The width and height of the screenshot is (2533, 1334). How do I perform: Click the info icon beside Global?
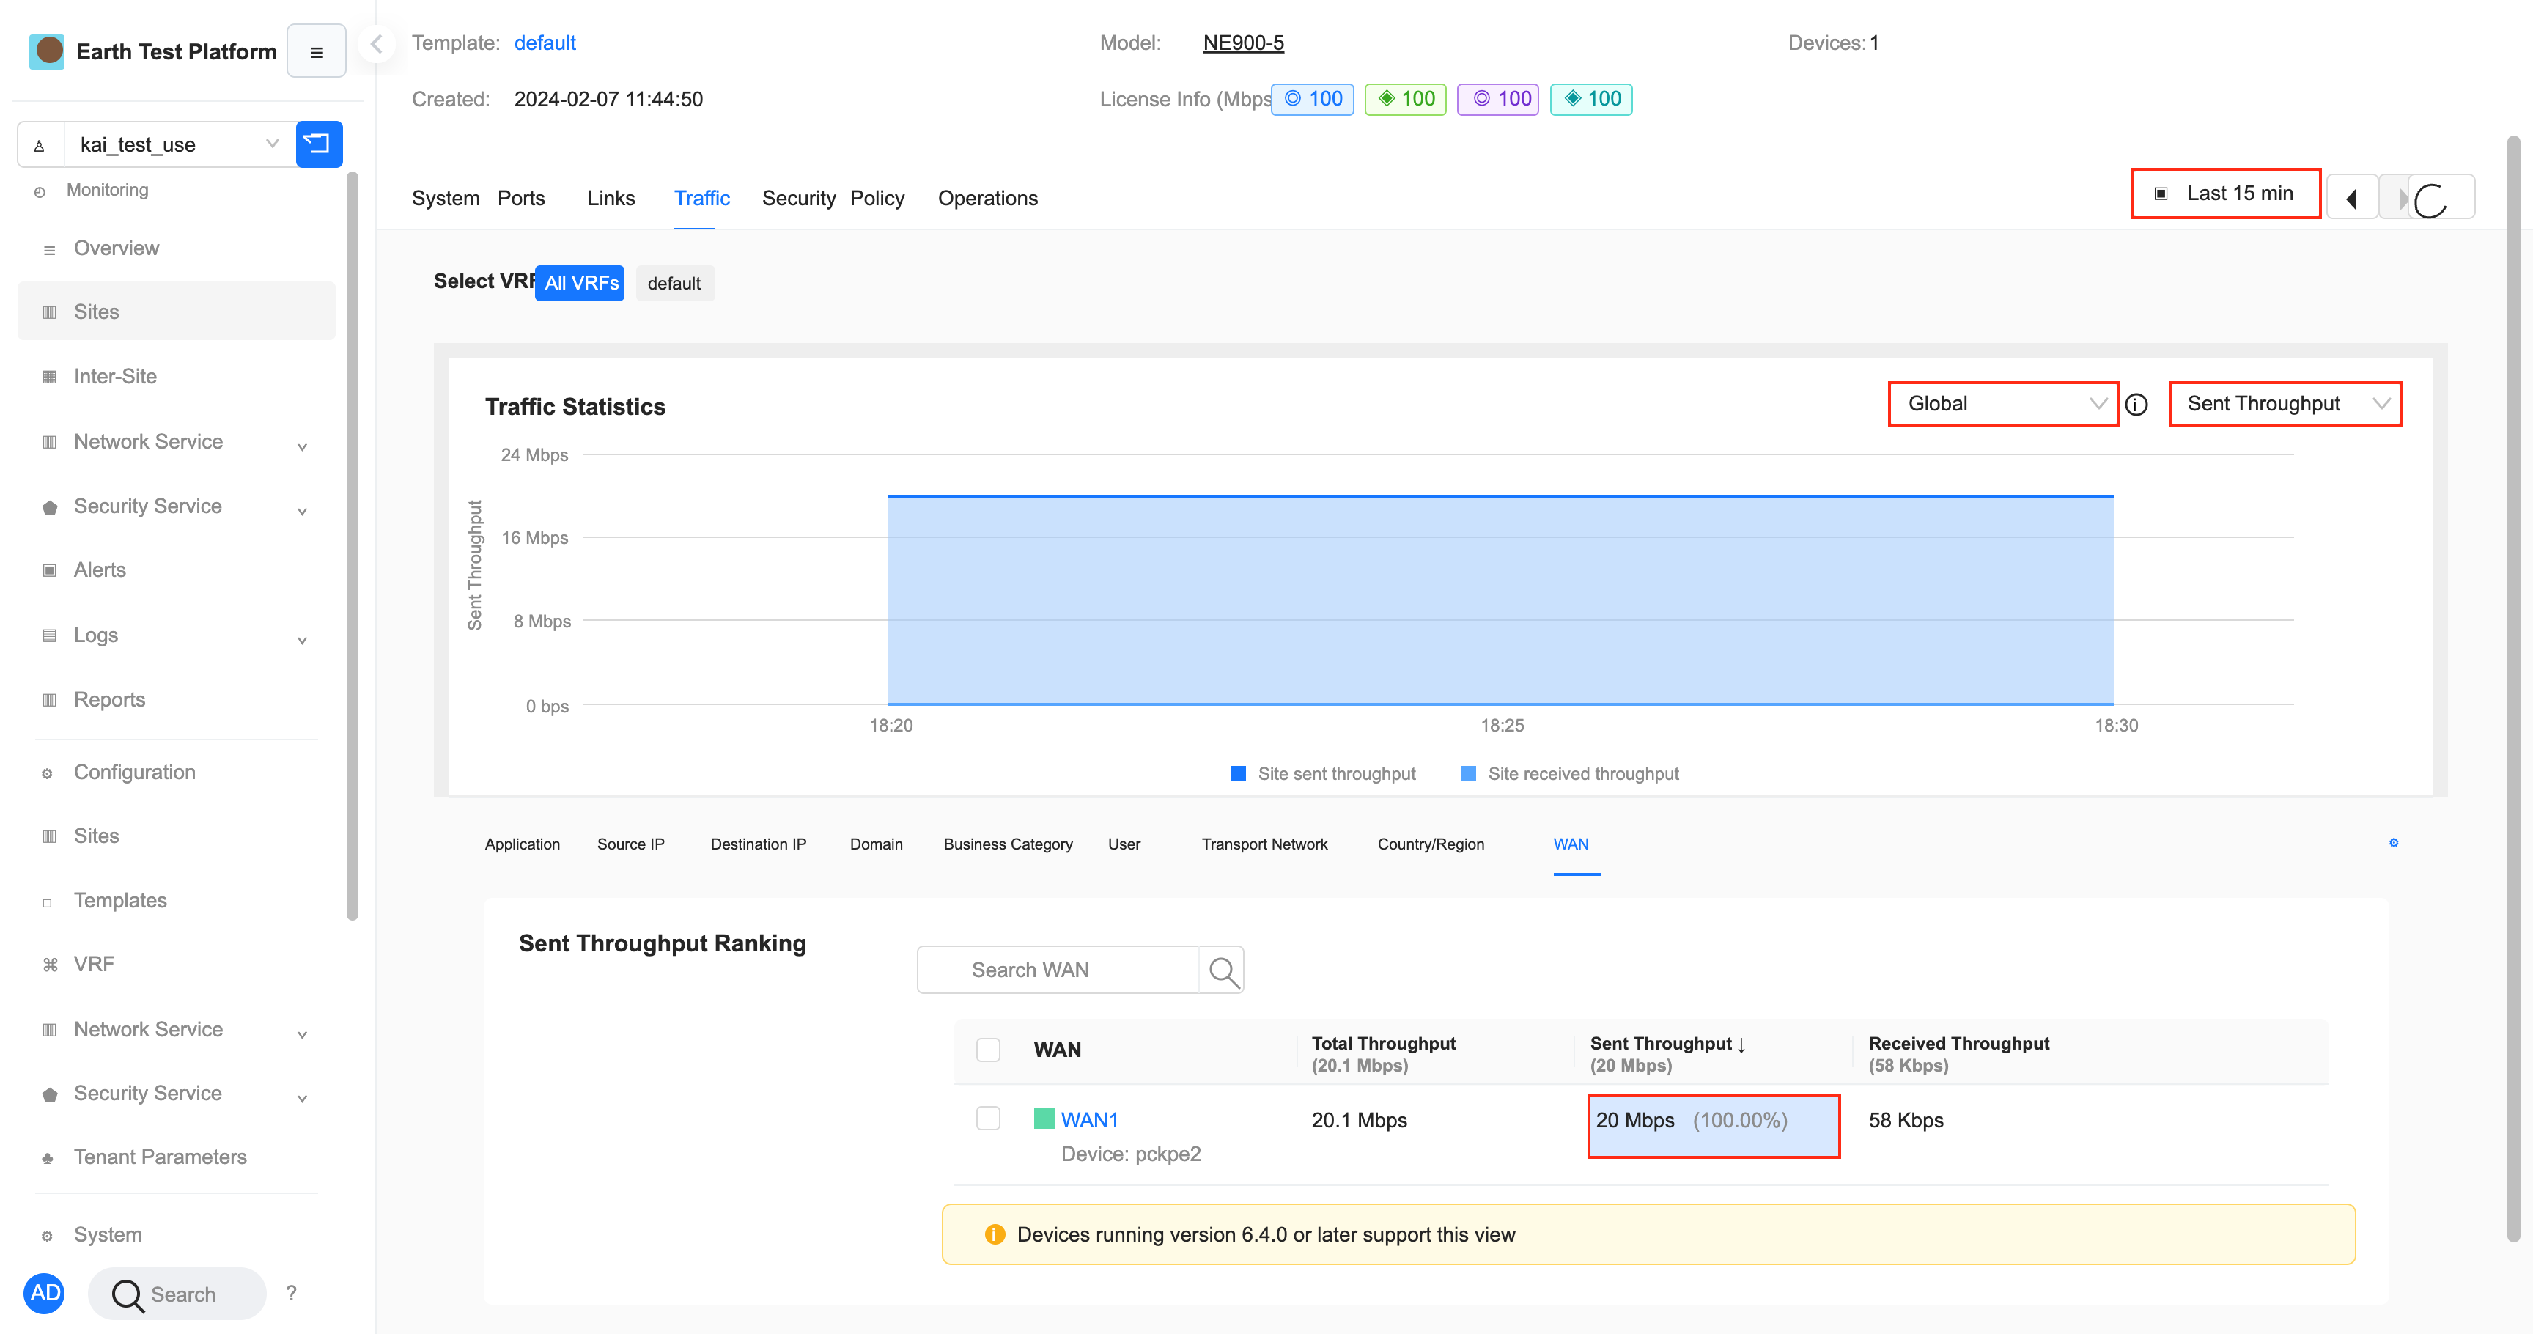[x=2136, y=405]
